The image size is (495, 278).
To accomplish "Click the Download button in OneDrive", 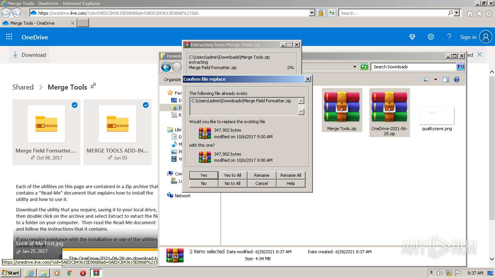I will pyautogui.click(x=29, y=55).
